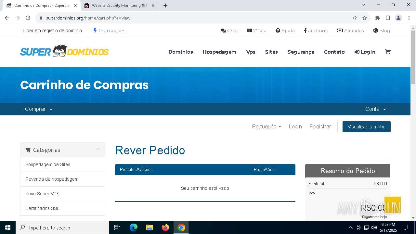The image size is (416, 234).
Task: Click the Registrar link
Action: 320,127
